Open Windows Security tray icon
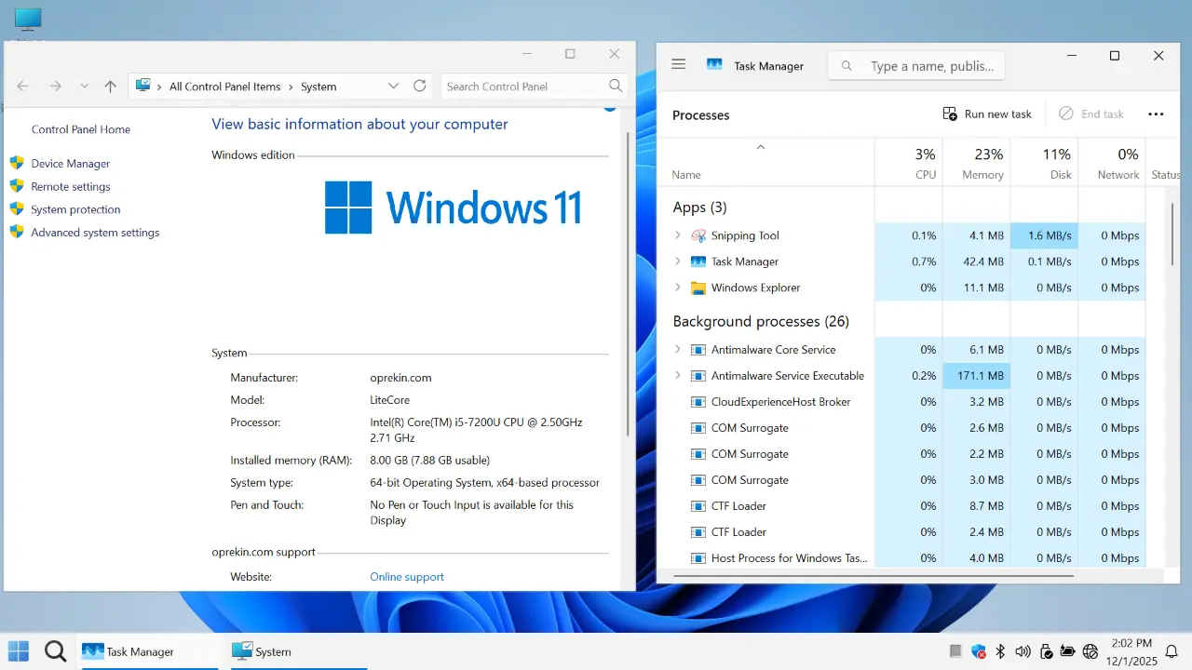 [979, 651]
